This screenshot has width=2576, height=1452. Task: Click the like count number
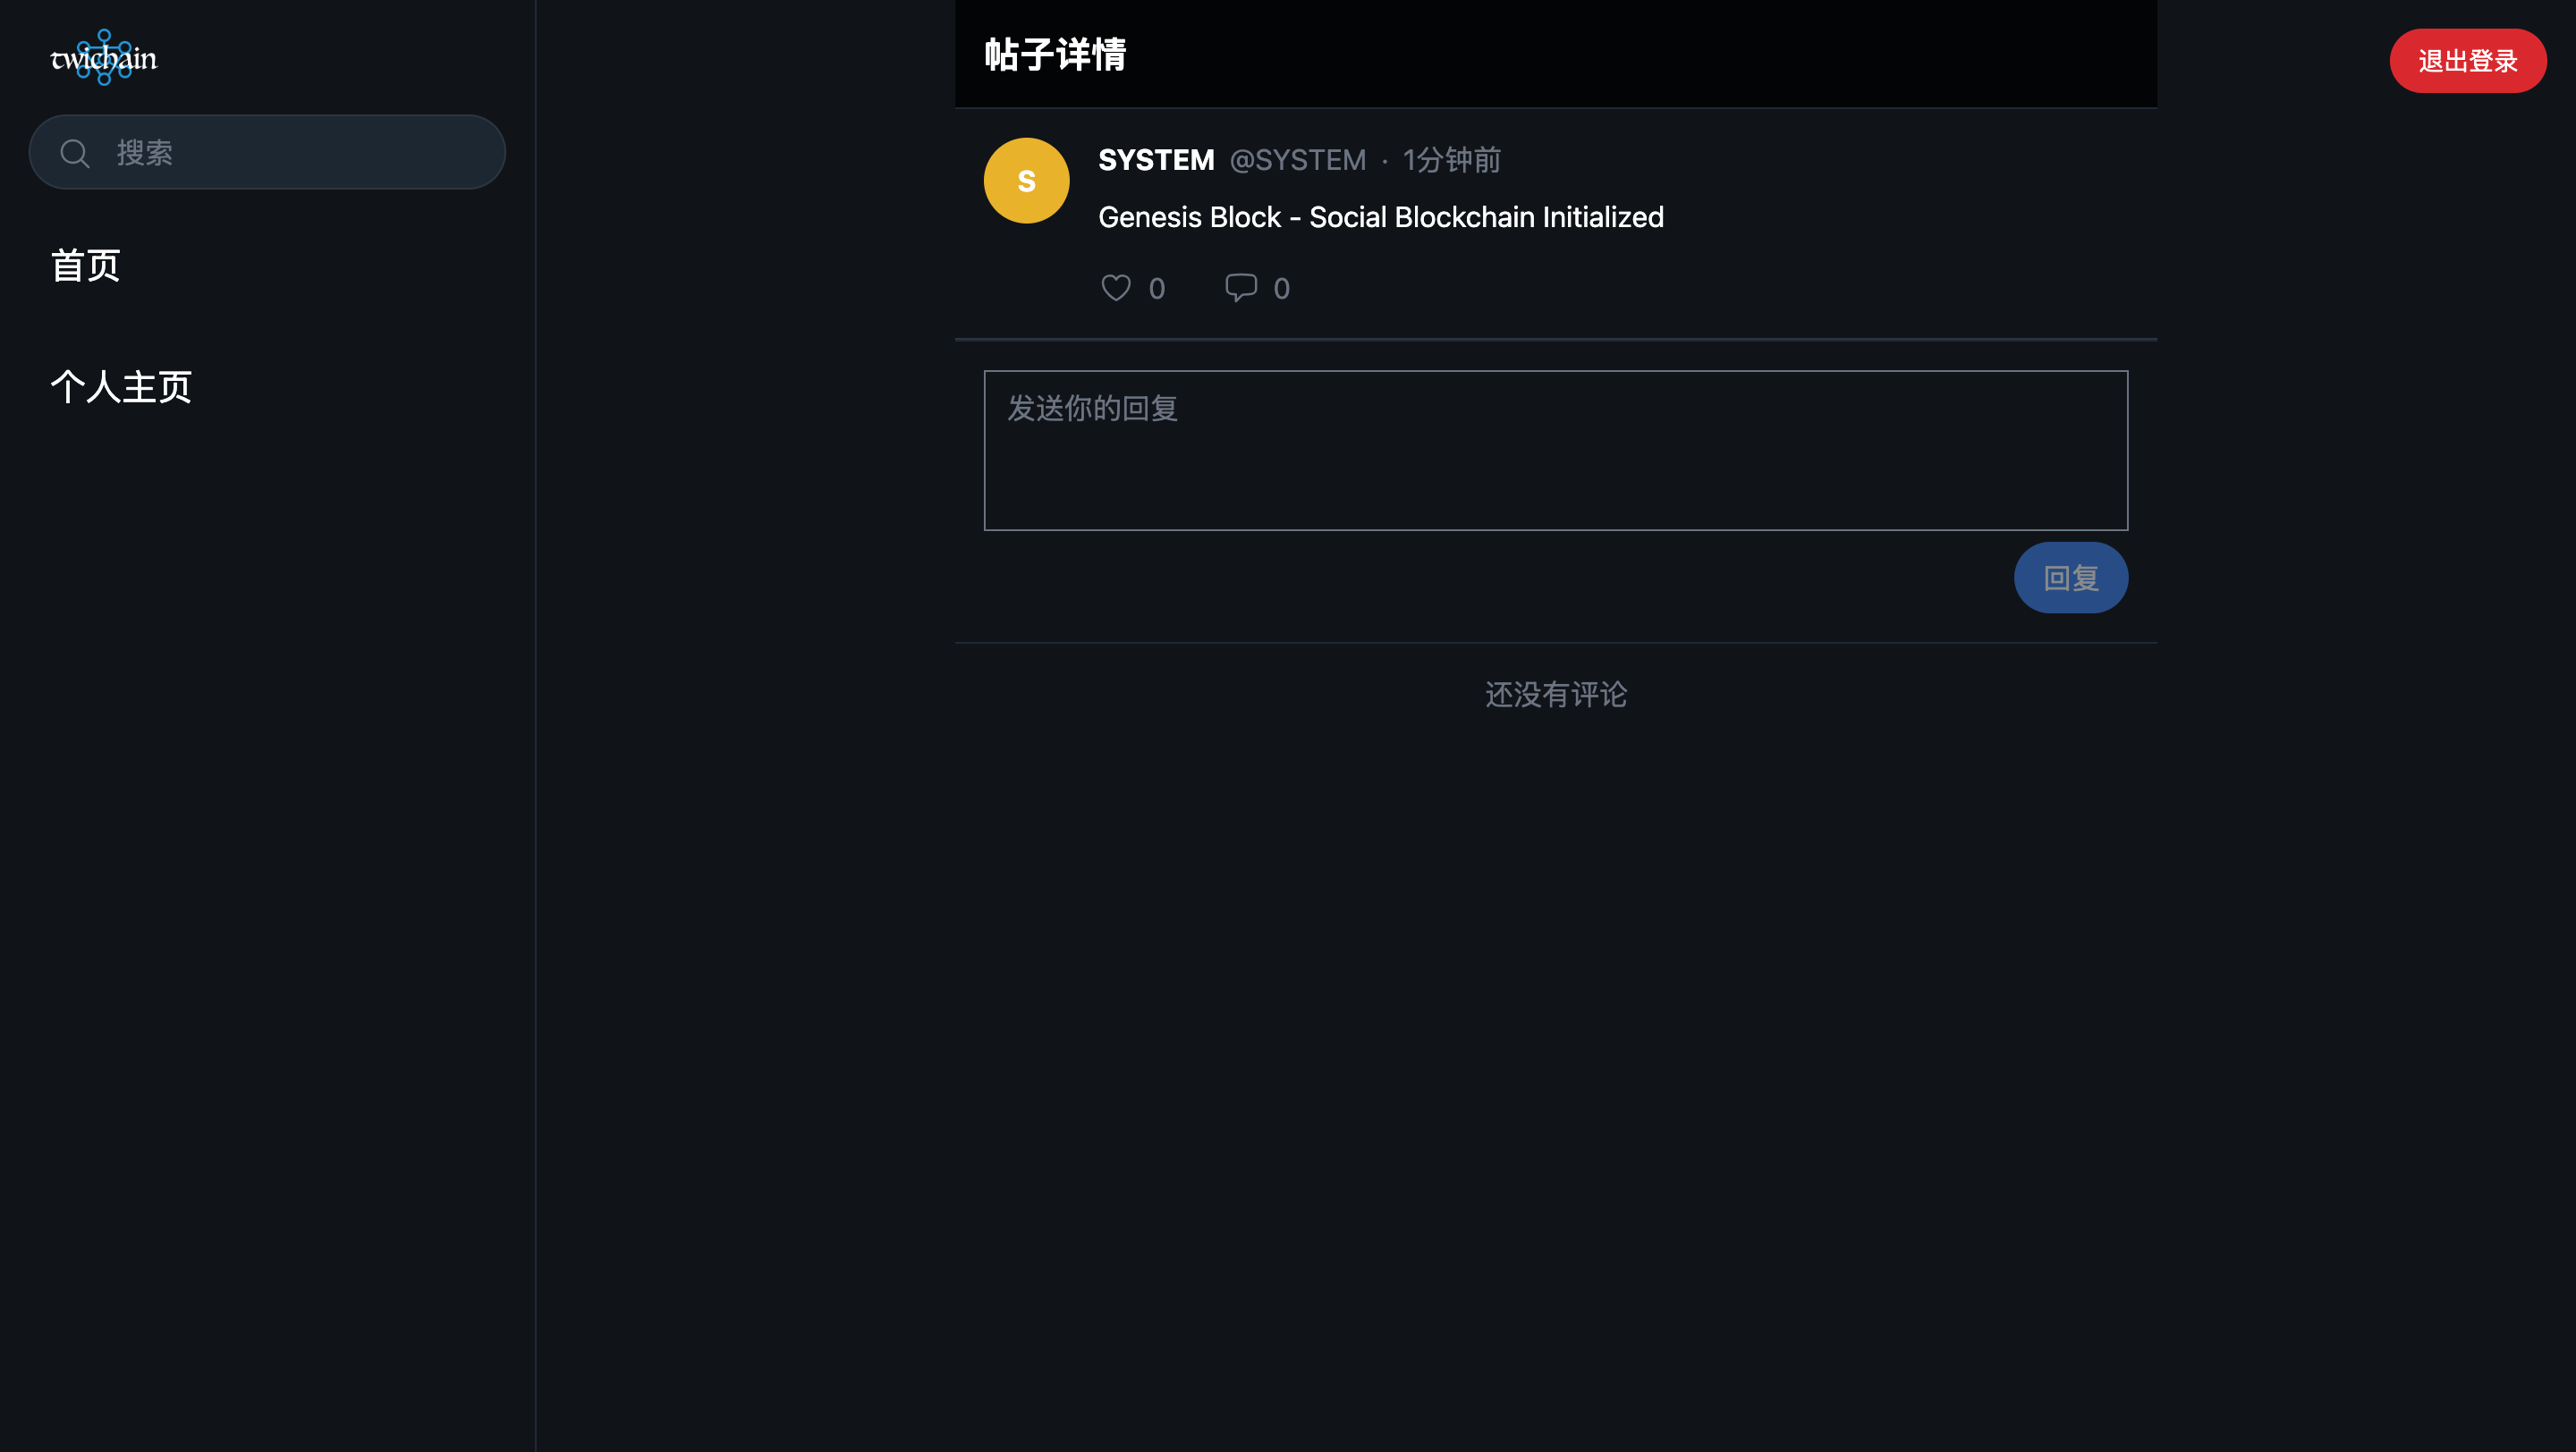point(1157,289)
